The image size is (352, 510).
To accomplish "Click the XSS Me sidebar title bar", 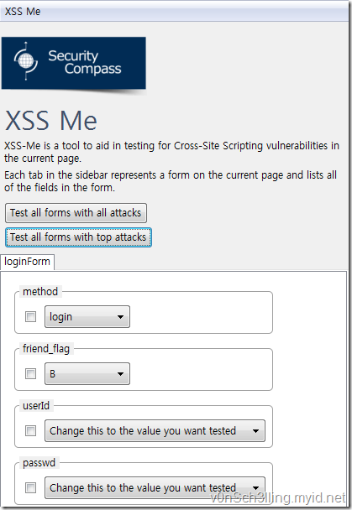I will tap(174, 12).
